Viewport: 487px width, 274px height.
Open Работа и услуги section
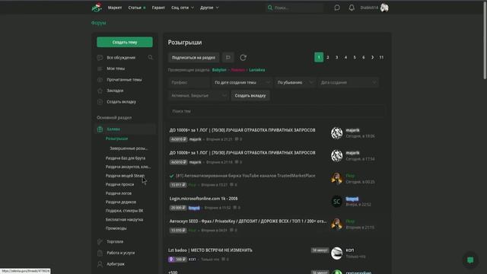pos(120,253)
